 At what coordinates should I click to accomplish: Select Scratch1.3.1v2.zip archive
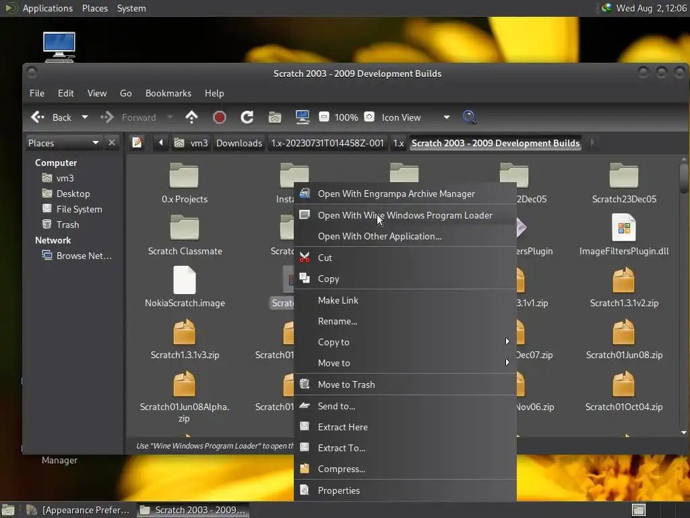click(624, 287)
